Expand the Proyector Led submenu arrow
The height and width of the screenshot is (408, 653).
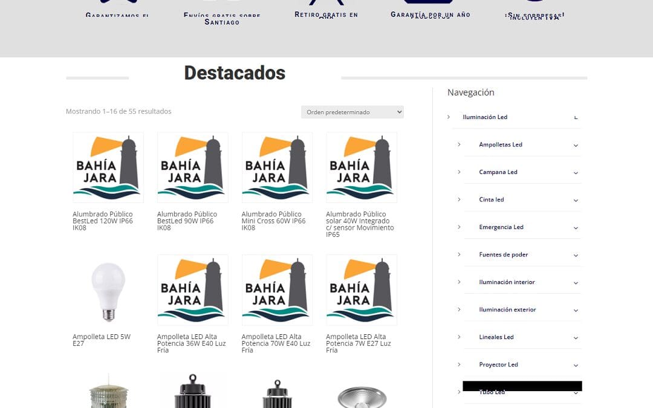[576, 365]
